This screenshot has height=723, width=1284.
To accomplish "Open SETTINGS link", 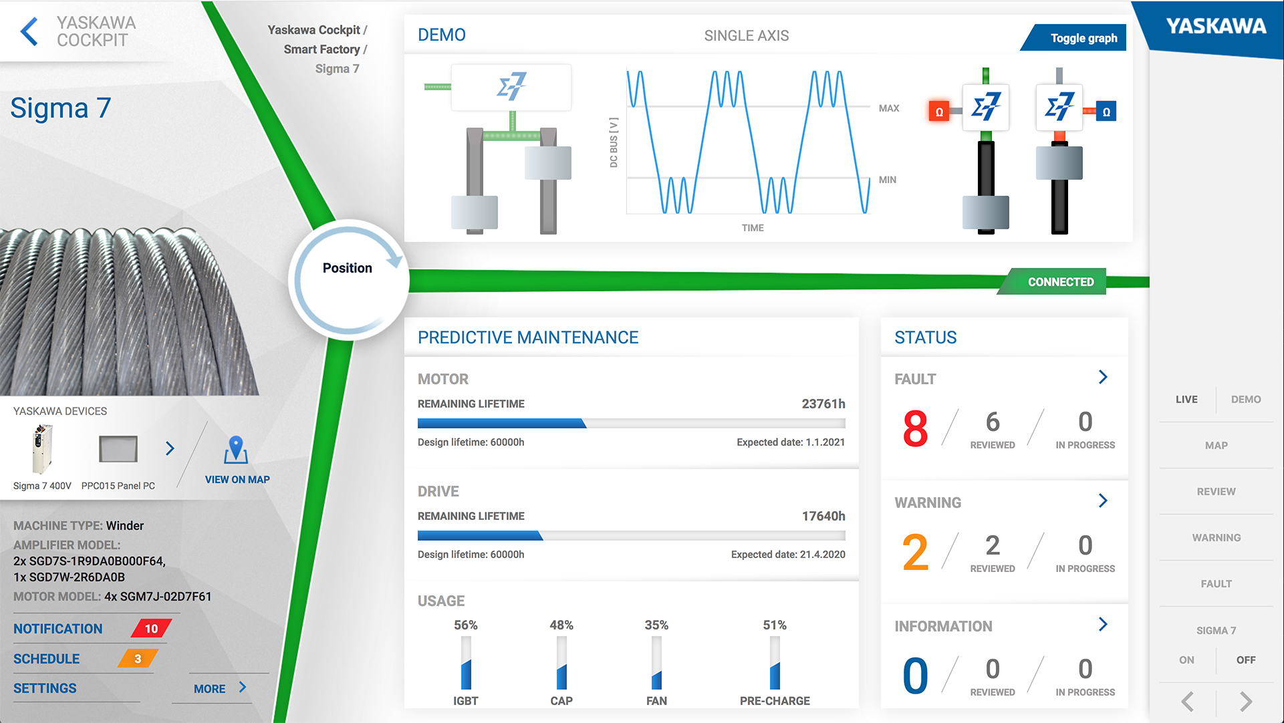I will tap(45, 688).
